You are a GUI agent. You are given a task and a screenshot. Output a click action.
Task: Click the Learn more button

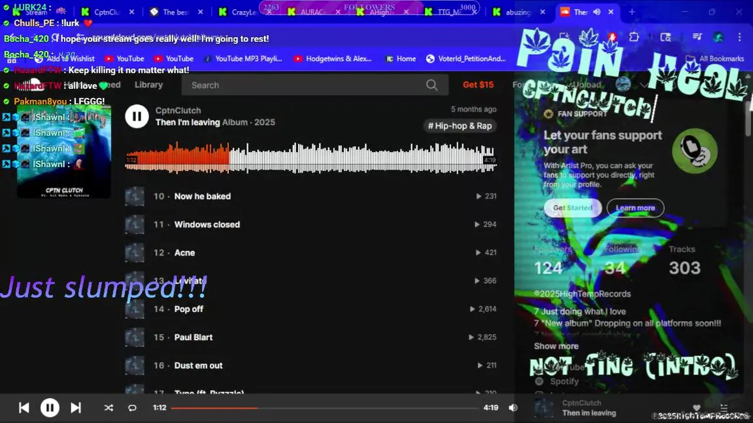635,207
